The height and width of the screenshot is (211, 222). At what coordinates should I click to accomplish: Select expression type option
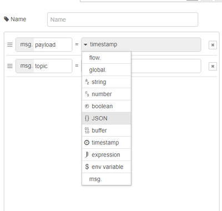(x=107, y=155)
